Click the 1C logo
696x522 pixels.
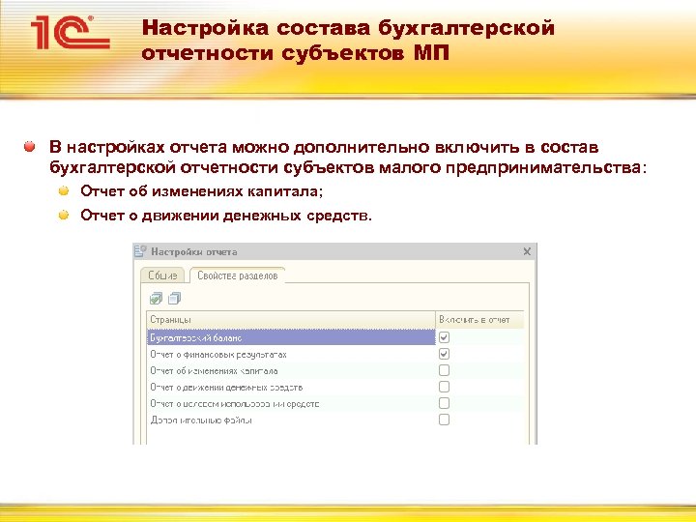(71, 32)
